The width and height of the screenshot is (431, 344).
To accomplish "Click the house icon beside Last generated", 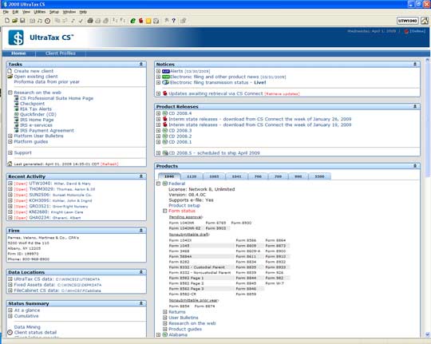I will 10,164.
